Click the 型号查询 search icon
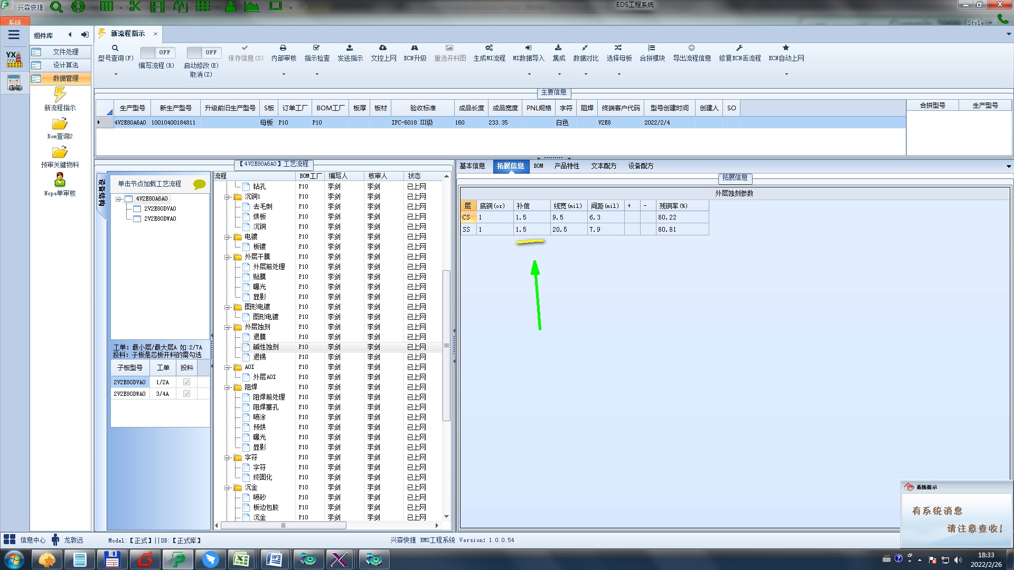 click(115, 48)
